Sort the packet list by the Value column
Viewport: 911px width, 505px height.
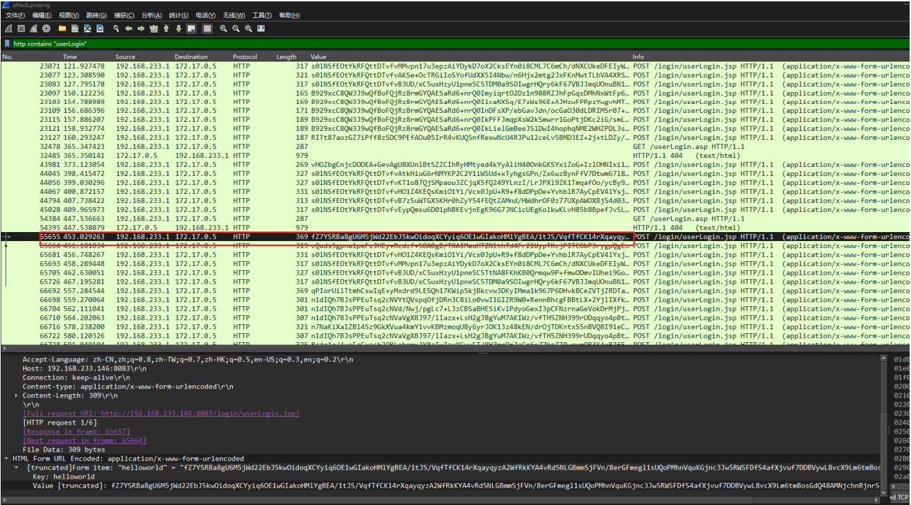(x=470, y=57)
